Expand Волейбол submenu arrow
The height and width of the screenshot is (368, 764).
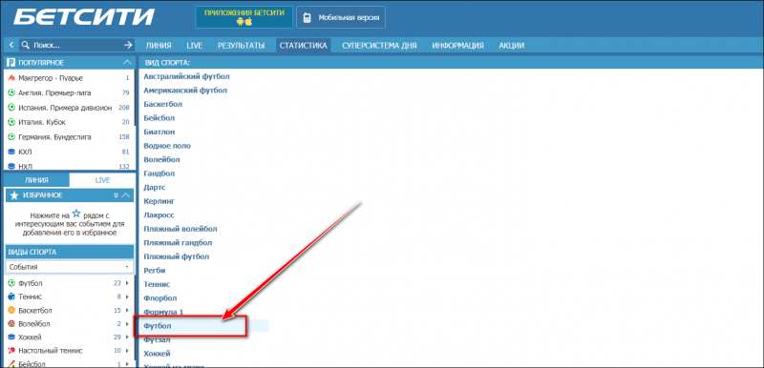pyautogui.click(x=127, y=324)
